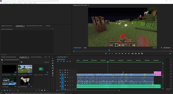
Task: Switch to Progetto CTM tab
Action: (x=8, y=57)
